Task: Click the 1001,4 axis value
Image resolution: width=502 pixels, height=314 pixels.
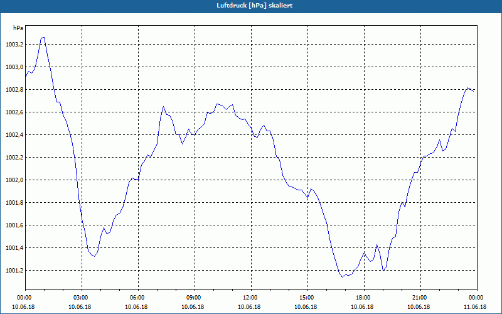Action: [x=14, y=248]
